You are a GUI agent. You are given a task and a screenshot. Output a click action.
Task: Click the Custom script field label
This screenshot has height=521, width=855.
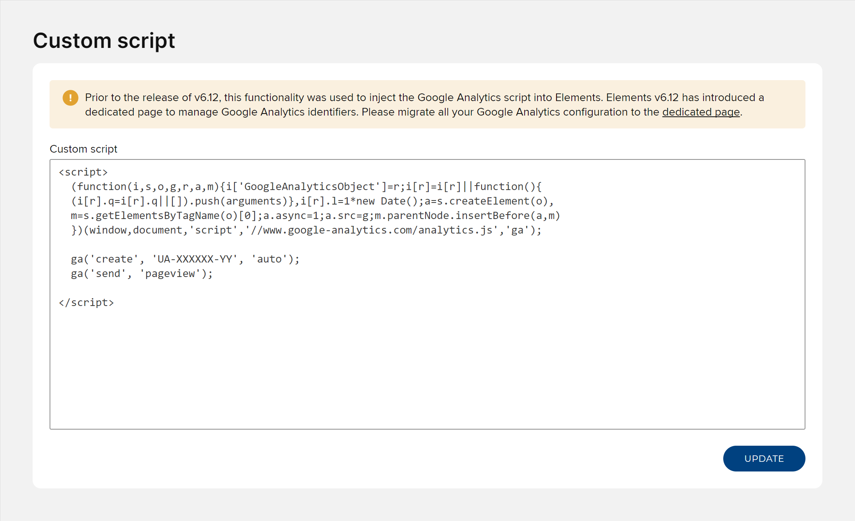(x=83, y=149)
